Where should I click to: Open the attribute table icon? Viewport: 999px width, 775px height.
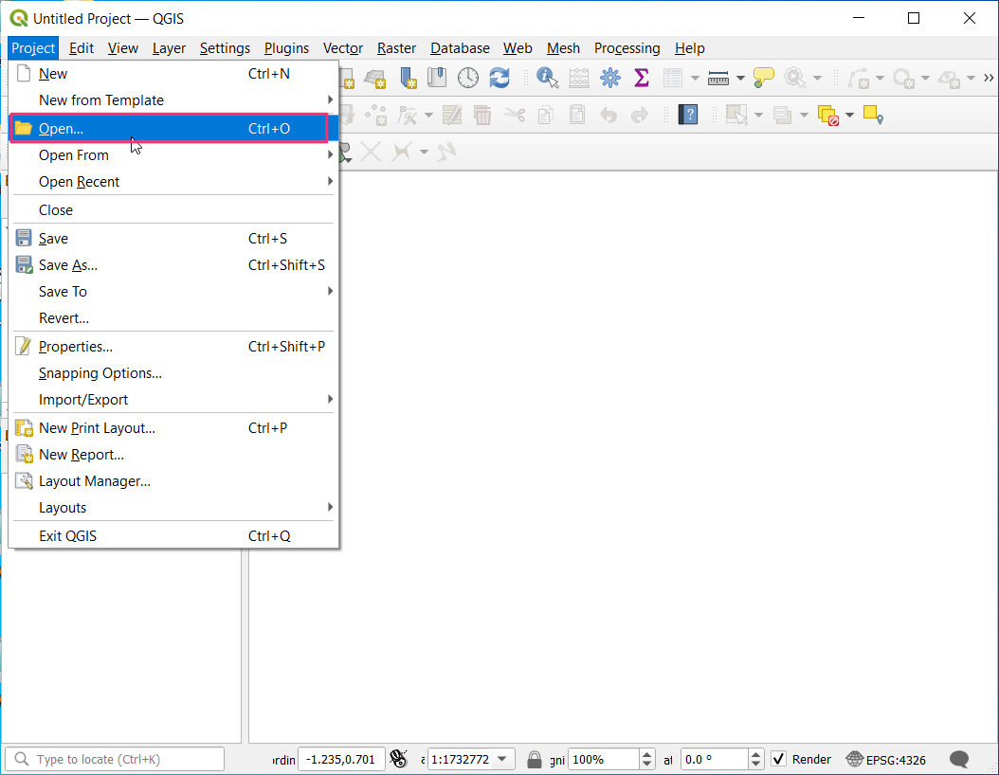(x=673, y=78)
